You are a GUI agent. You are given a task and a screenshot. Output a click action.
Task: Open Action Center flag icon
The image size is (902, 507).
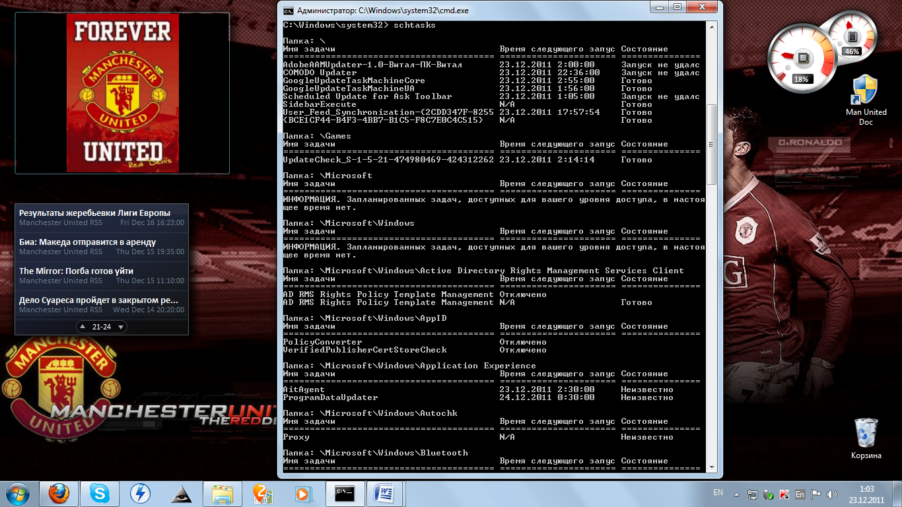[815, 494]
